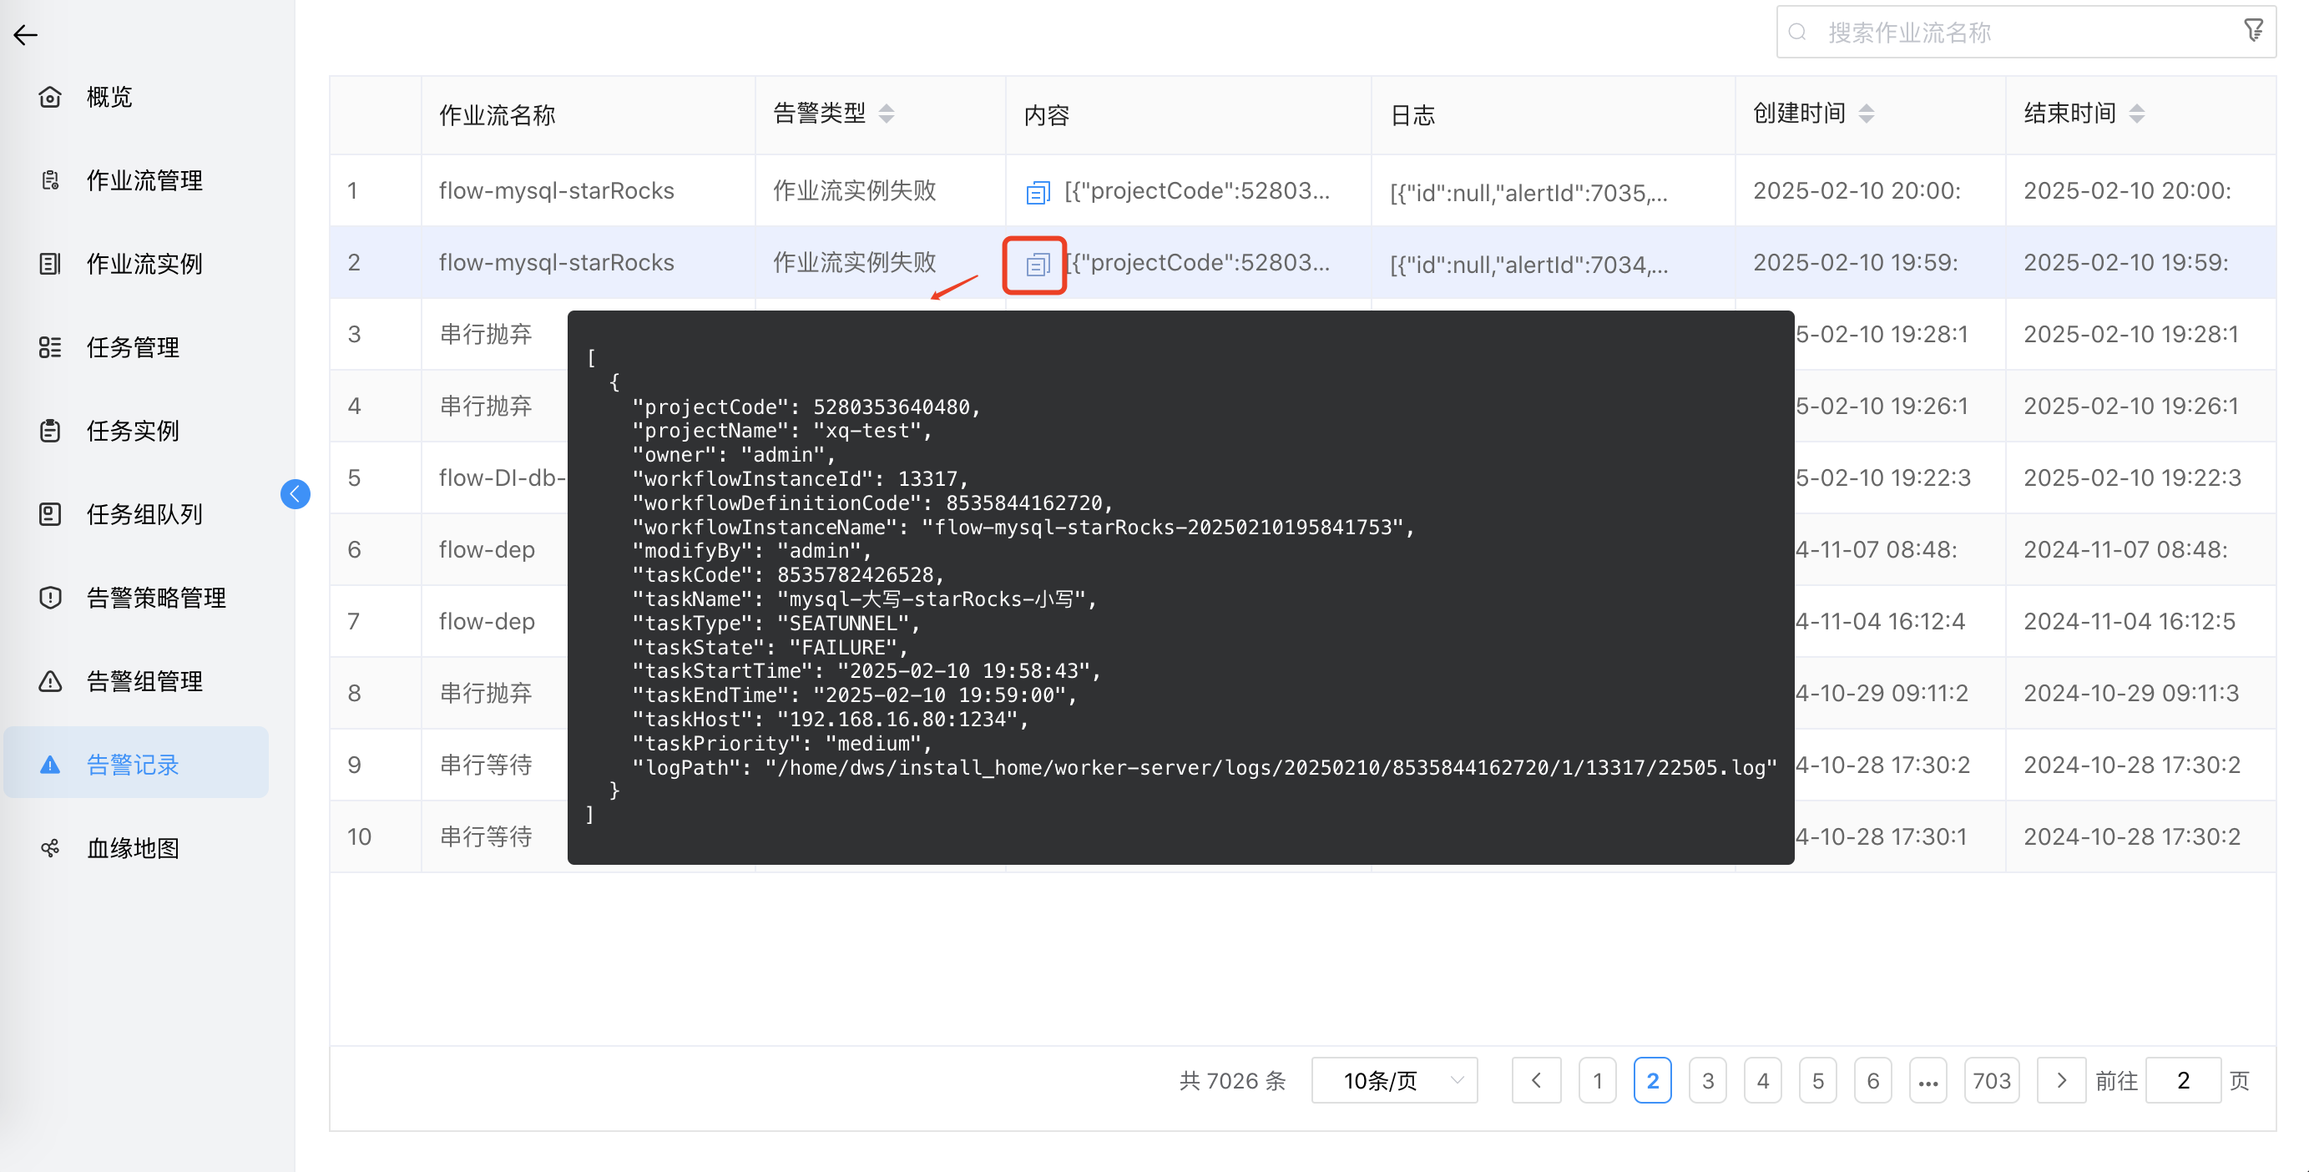Viewport: 2309px width, 1172px height.
Task: Open the 10条/页 page size dropdown
Action: click(1394, 1081)
